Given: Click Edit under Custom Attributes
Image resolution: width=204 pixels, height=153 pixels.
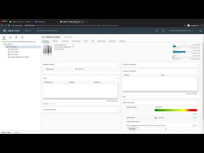Looking at the screenshot, I should pyautogui.click(x=124, y=96).
